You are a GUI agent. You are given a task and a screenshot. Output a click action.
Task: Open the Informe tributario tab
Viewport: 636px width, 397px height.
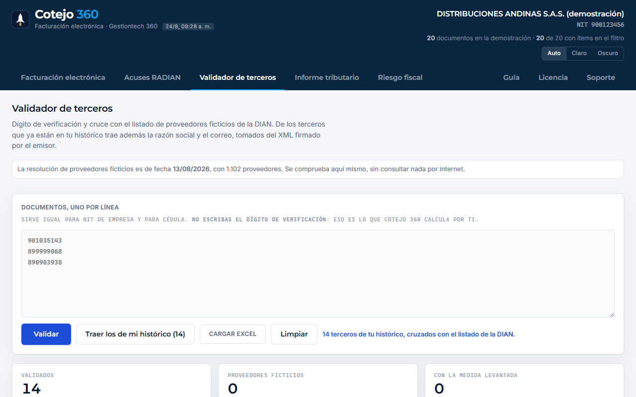[327, 77]
